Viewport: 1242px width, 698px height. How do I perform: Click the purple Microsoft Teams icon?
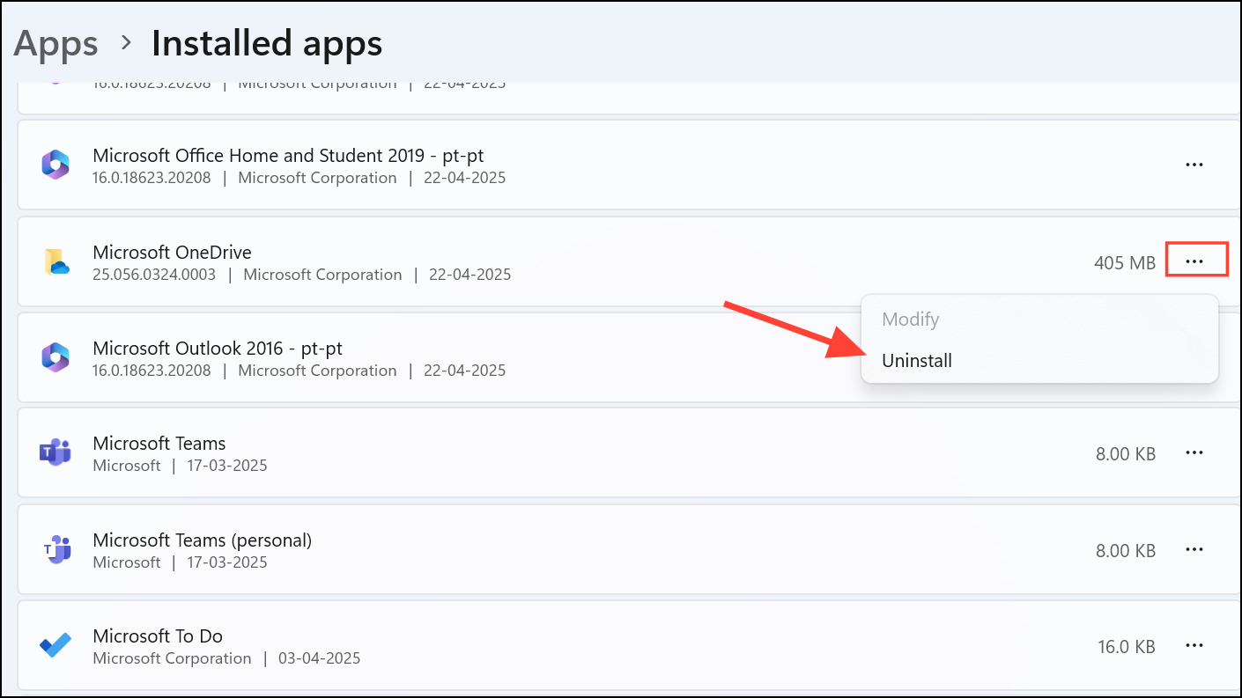click(55, 453)
